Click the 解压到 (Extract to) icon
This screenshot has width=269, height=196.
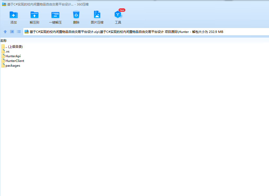(x=34, y=15)
